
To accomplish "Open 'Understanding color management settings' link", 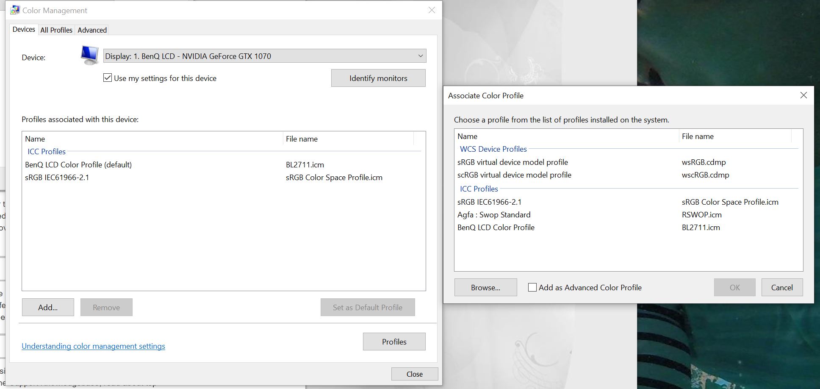I will (93, 346).
